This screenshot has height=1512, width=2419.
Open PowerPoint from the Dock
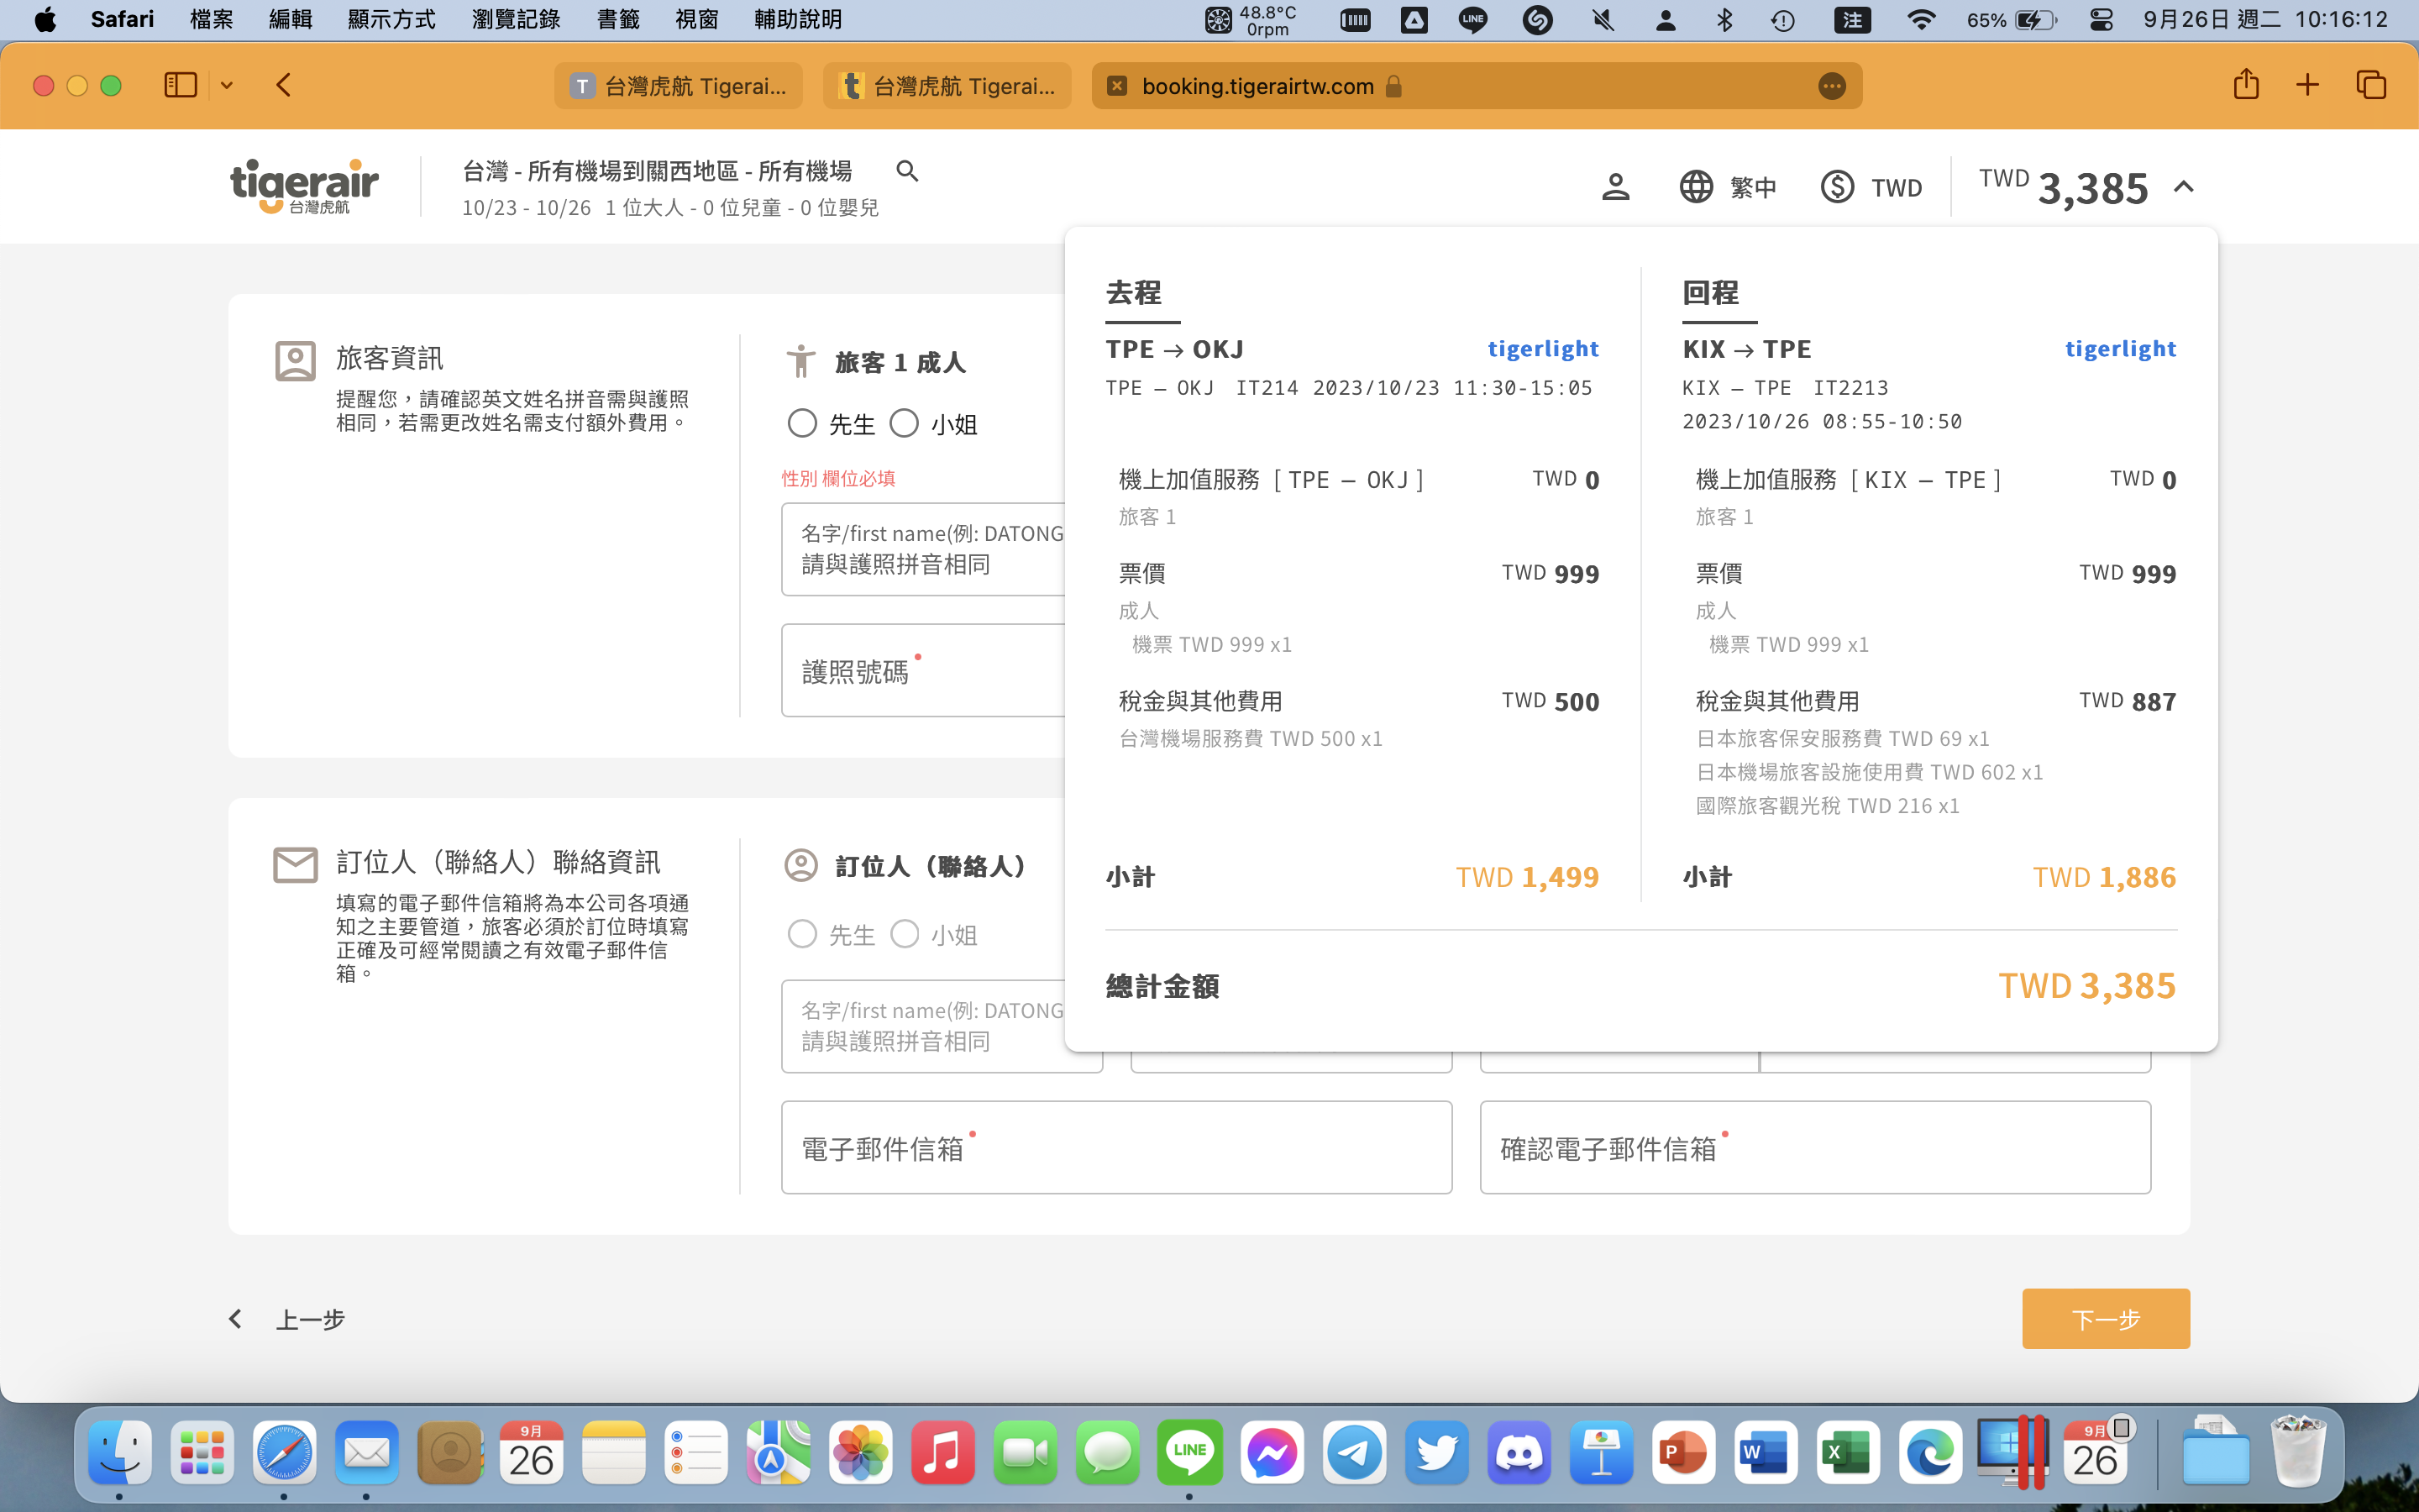pyautogui.click(x=1683, y=1452)
